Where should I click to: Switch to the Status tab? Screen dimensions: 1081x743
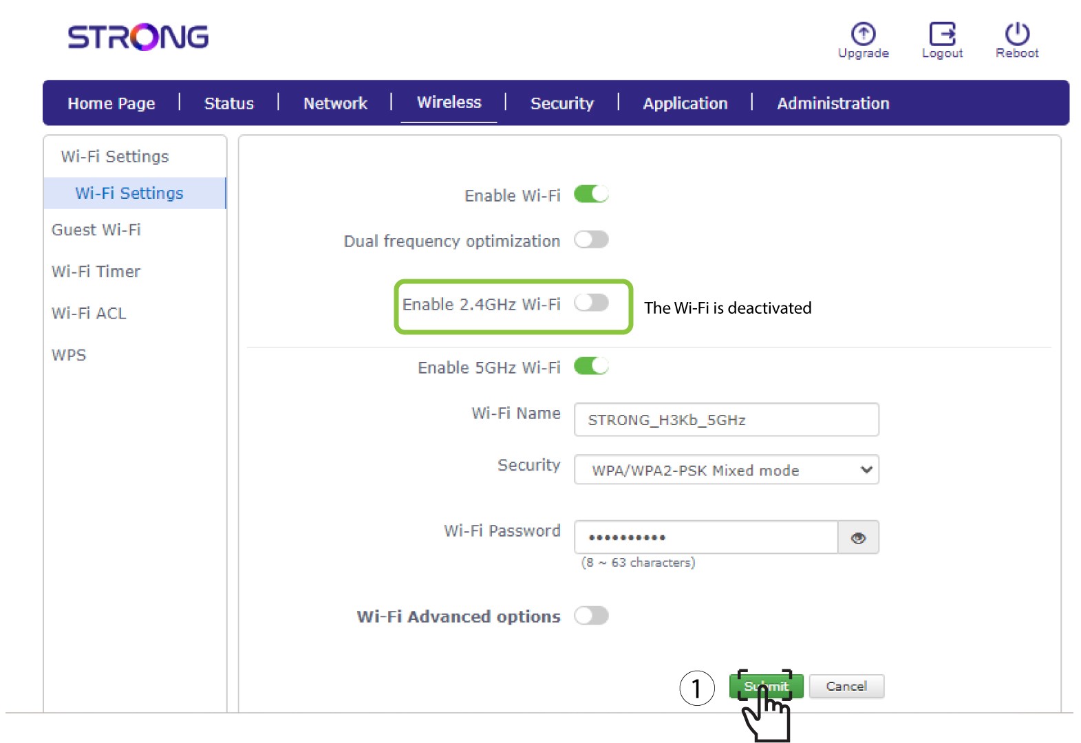229,103
